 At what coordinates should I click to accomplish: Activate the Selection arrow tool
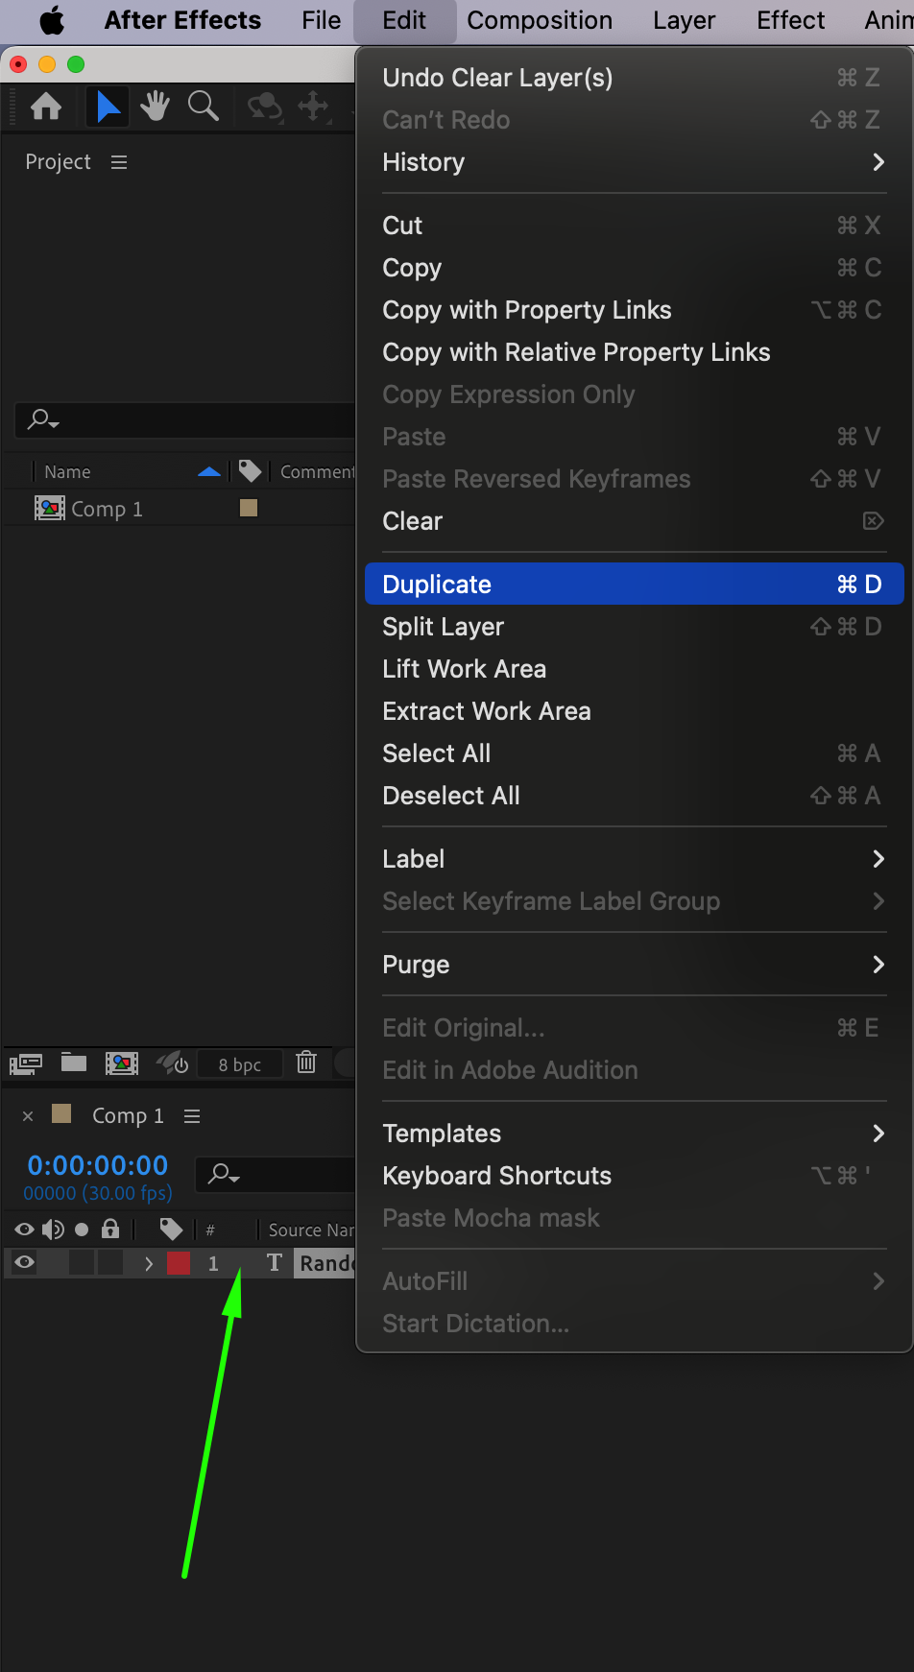point(108,107)
